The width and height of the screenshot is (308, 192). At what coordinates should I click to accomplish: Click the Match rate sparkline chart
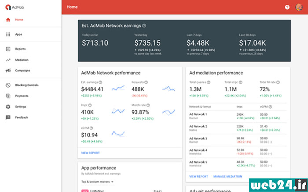tap(169, 112)
